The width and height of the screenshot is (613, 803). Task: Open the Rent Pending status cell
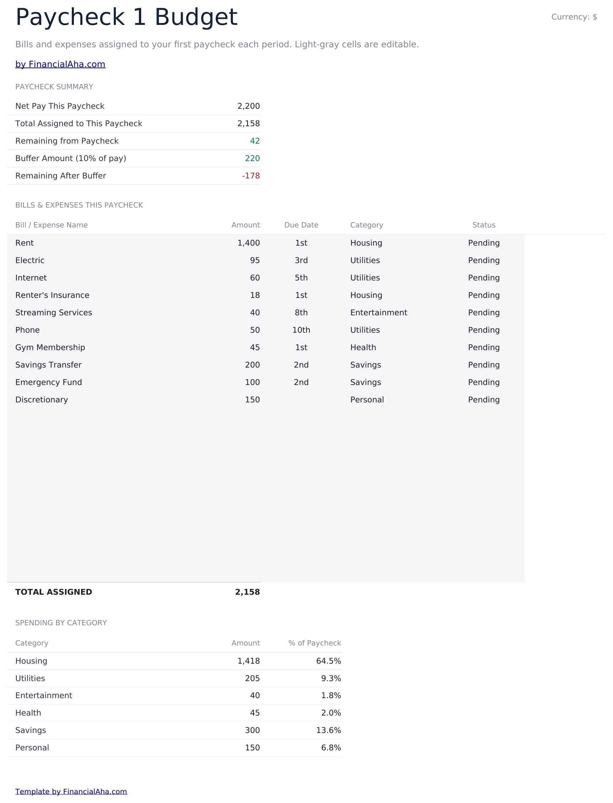coord(484,243)
